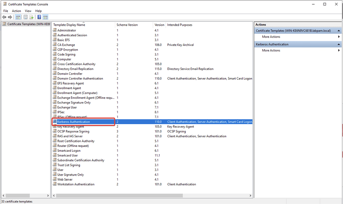Image resolution: width=343 pixels, height=204 pixels.
Task: Click the Back navigation arrow
Action: coord(4,17)
